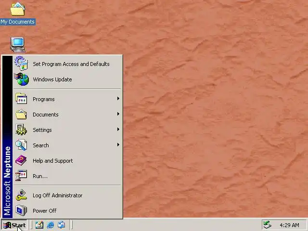The height and width of the screenshot is (231, 308).
Task: Click the 4:29 AM clock
Action: pos(289,225)
